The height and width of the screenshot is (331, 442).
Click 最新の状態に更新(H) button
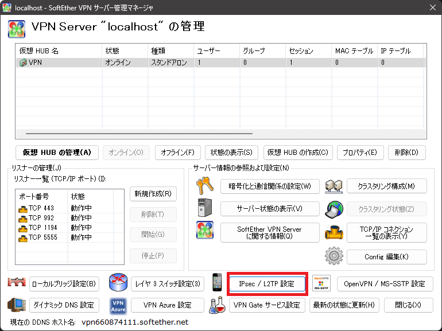coord(344,305)
